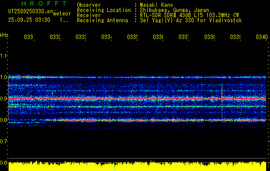Click the 0.9 frequency axis label
The width and height of the screenshot is (270, 171).
tap(3, 98)
